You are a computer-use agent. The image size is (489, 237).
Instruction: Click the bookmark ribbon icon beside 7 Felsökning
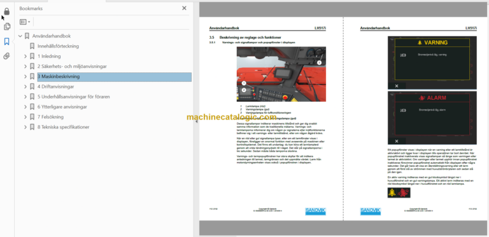point(32,117)
